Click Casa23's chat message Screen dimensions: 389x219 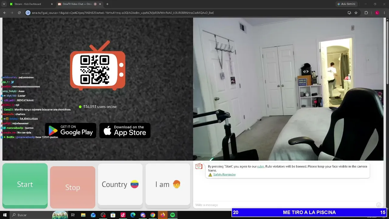click(x=36, y=109)
